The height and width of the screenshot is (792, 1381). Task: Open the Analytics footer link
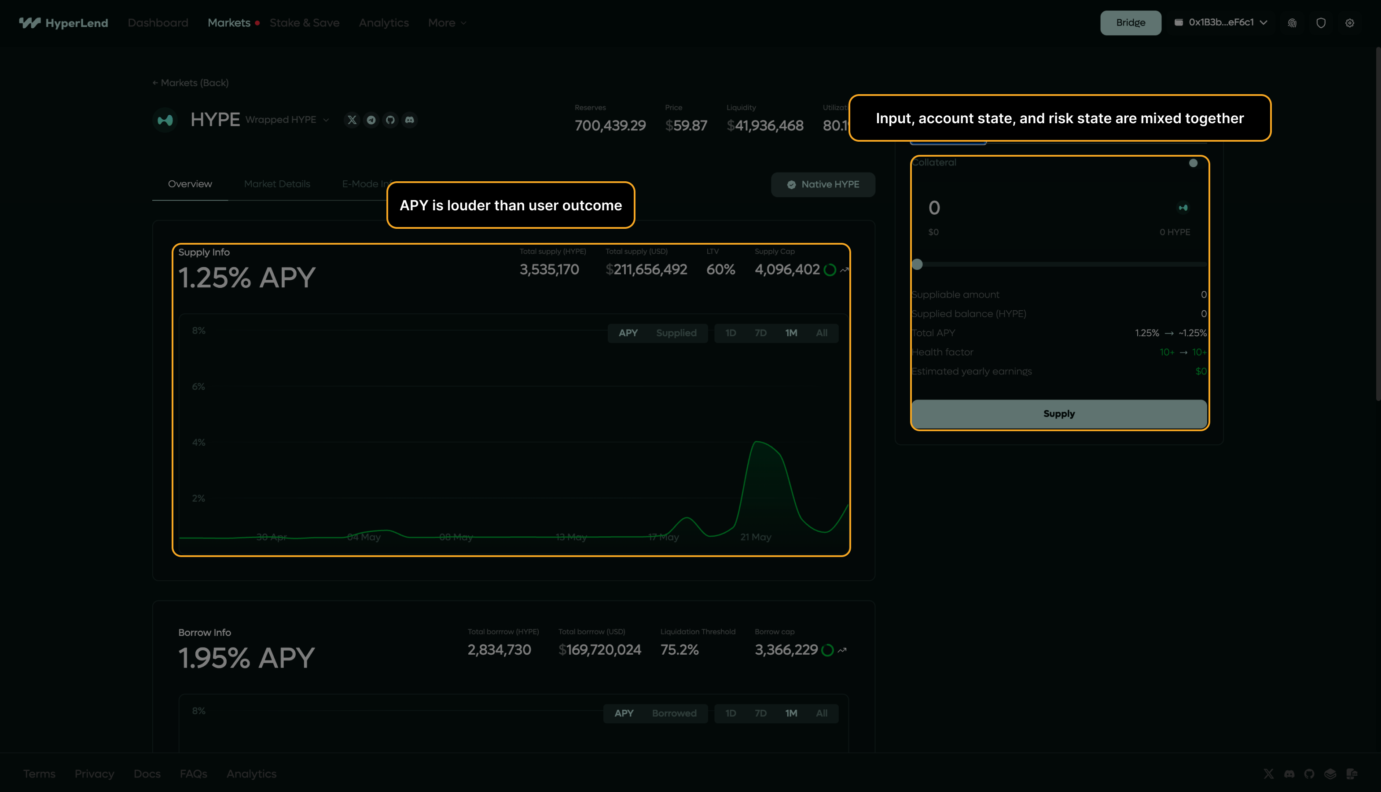click(252, 774)
